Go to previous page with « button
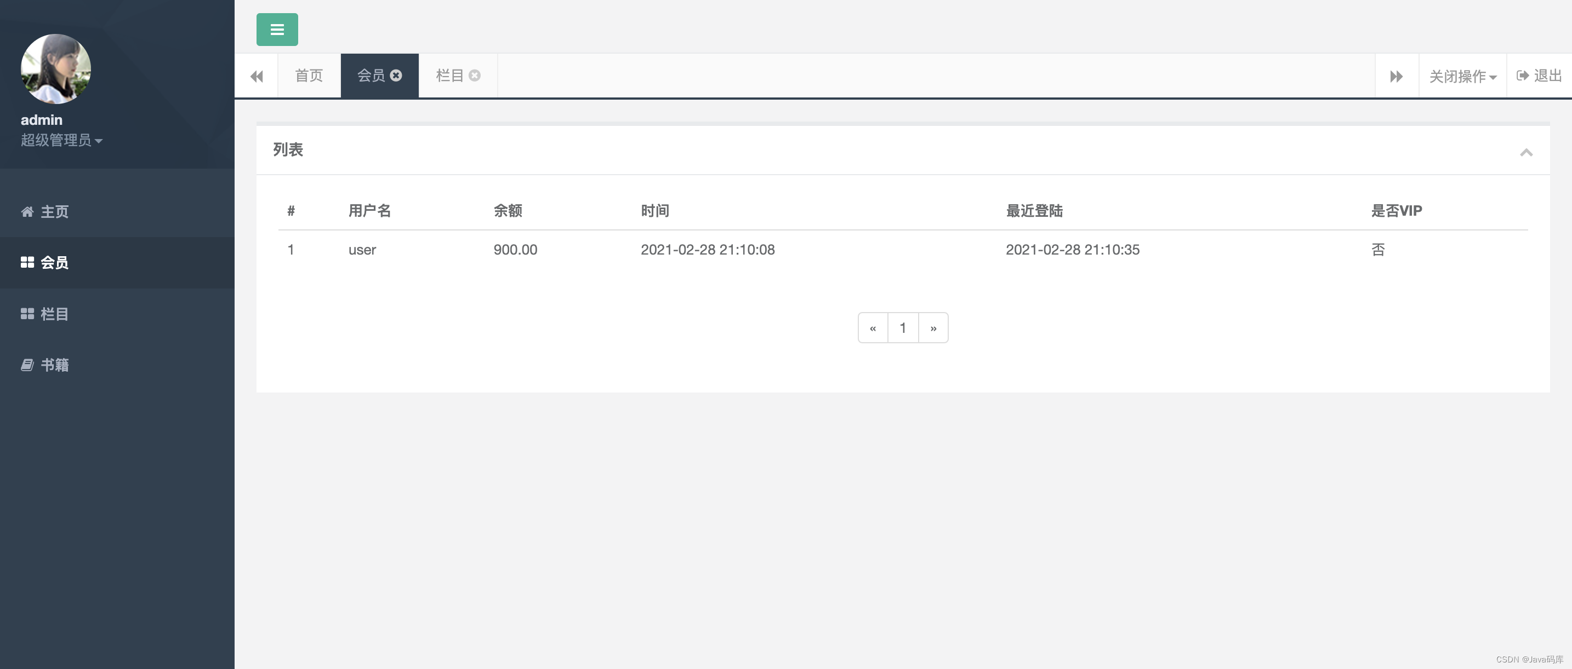The image size is (1572, 669). click(x=873, y=328)
